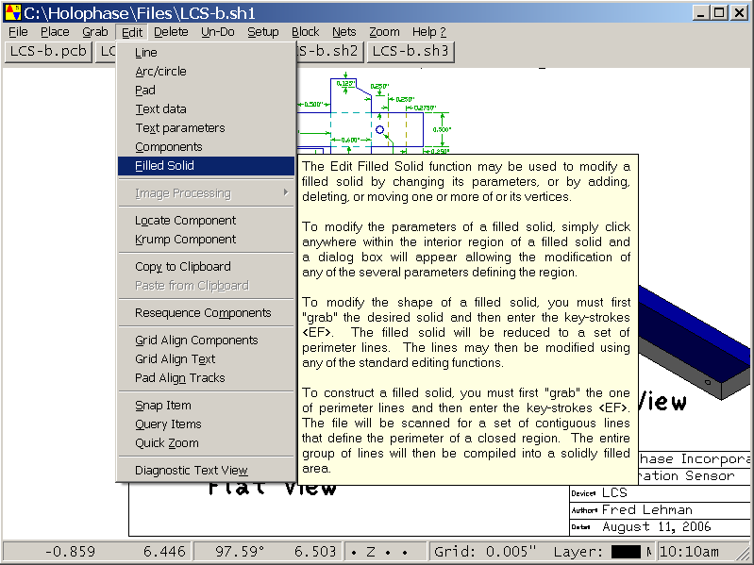Click the application icon in the title bar
The image size is (754, 565).
coord(12,12)
